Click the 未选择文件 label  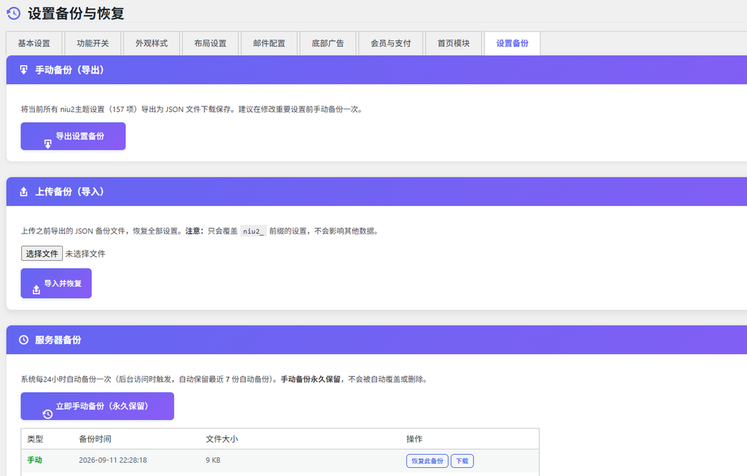click(85, 254)
